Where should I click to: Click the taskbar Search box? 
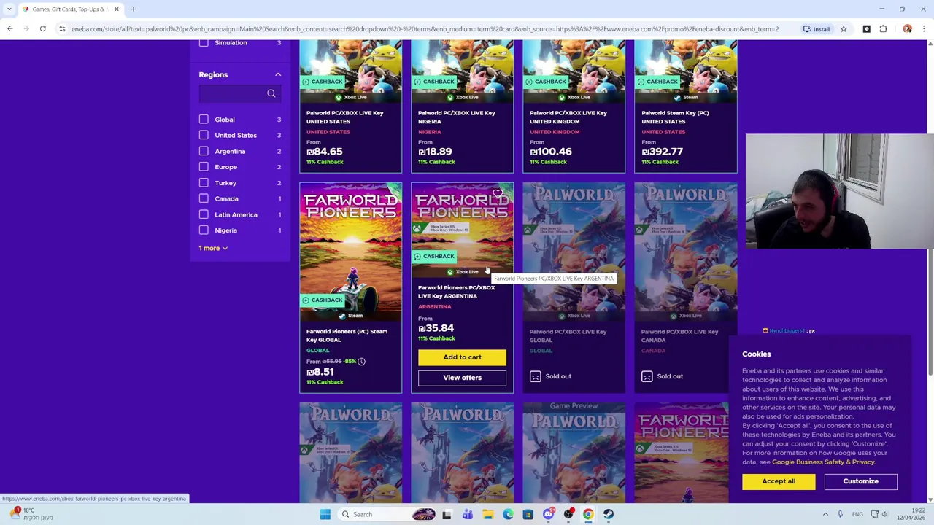pos(390,514)
